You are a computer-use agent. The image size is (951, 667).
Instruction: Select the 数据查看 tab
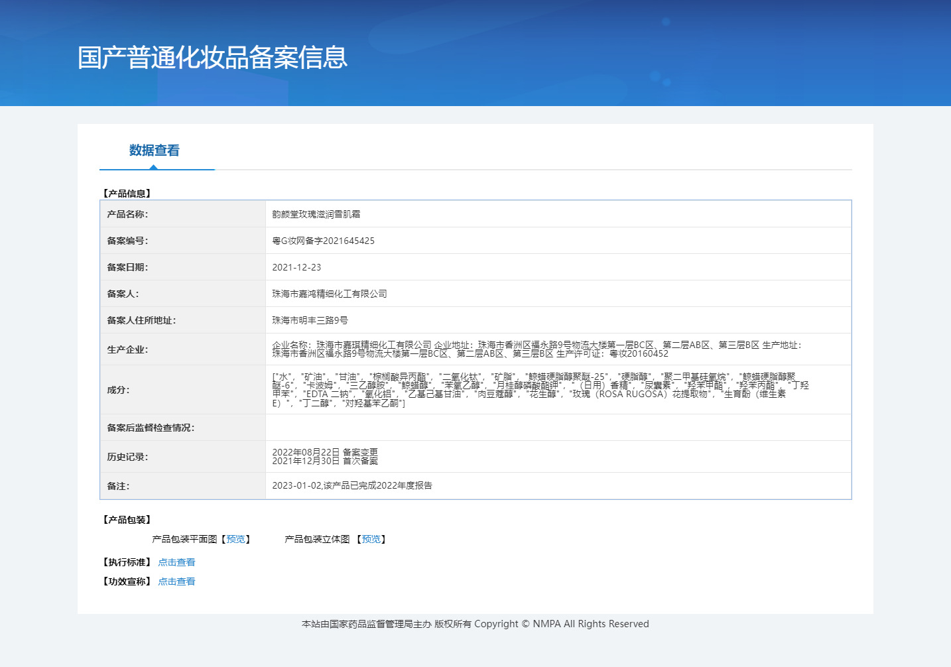(x=155, y=151)
